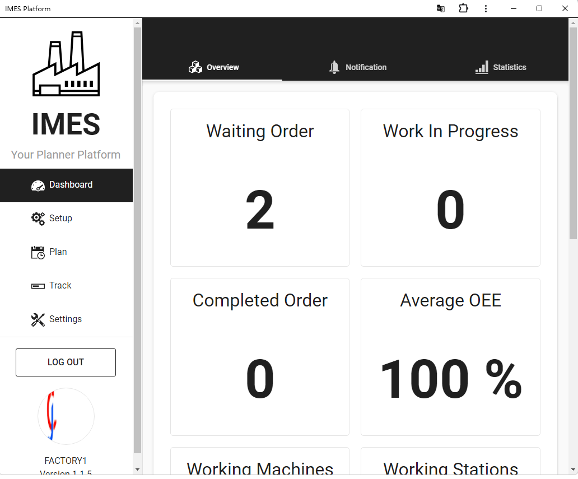Screen dimensions: 578x479
Task: Click the Overview cubes icon
Action: [x=195, y=67]
